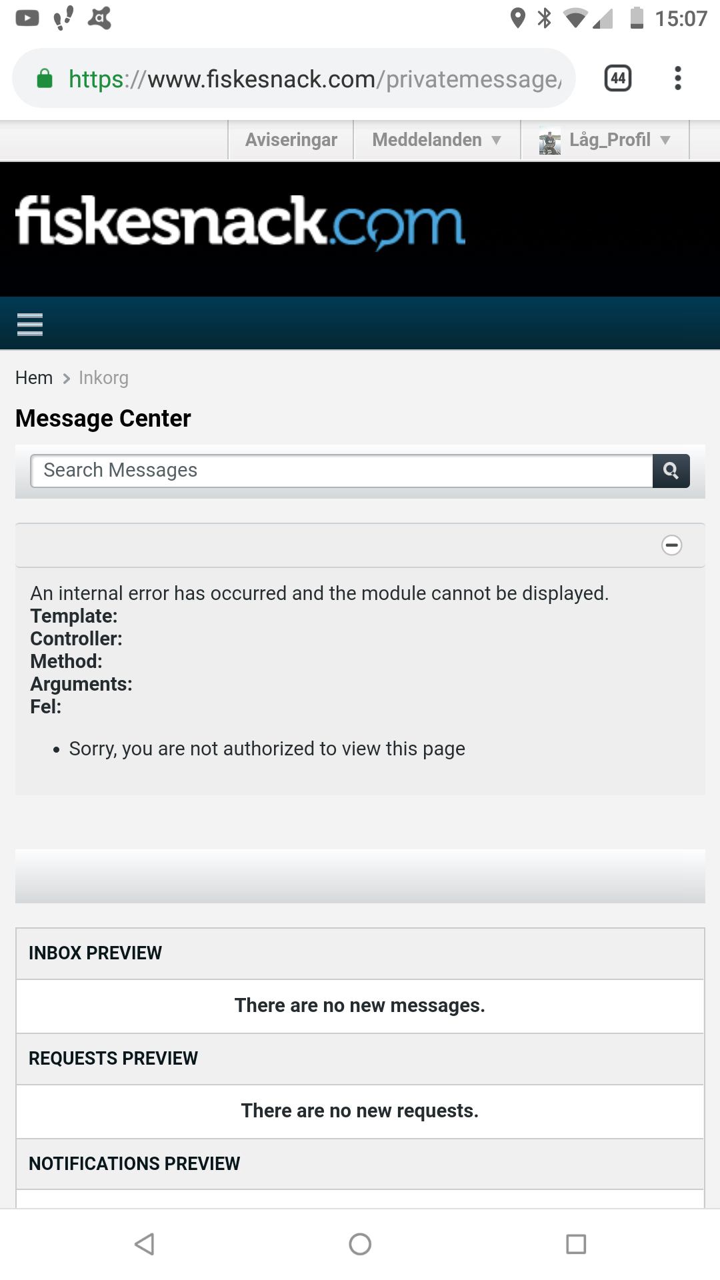Tap the Android recent apps square
Viewport: 720px width, 1280px height.
(x=575, y=1244)
